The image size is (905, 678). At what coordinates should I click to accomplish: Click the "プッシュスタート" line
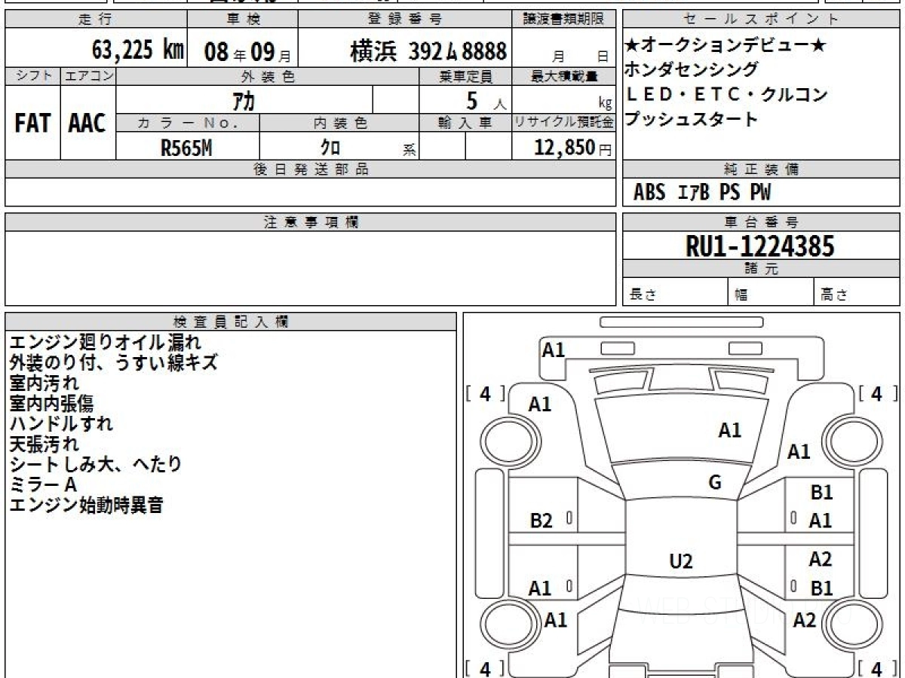(x=692, y=119)
